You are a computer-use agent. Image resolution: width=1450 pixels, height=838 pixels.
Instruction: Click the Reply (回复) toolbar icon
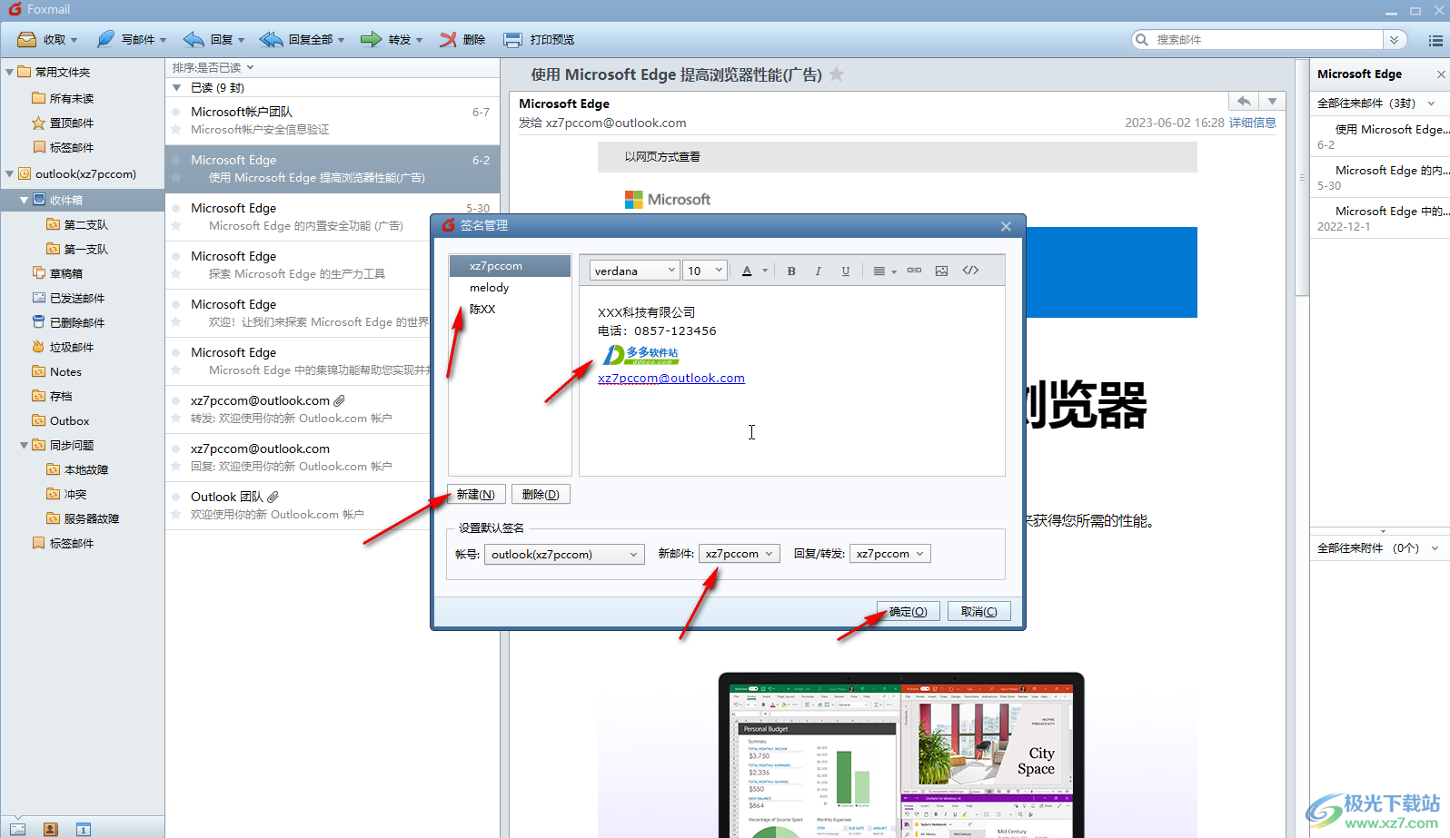pyautogui.click(x=194, y=40)
